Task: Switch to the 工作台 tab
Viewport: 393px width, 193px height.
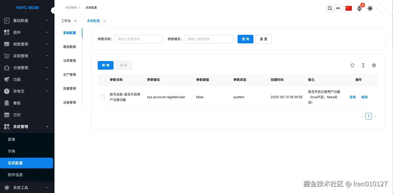Action: (66, 21)
